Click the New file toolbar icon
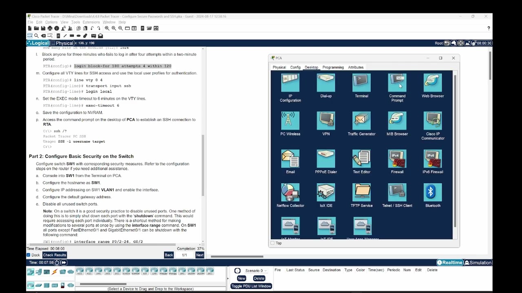Screen dimensions: 522x293 (29, 28)
